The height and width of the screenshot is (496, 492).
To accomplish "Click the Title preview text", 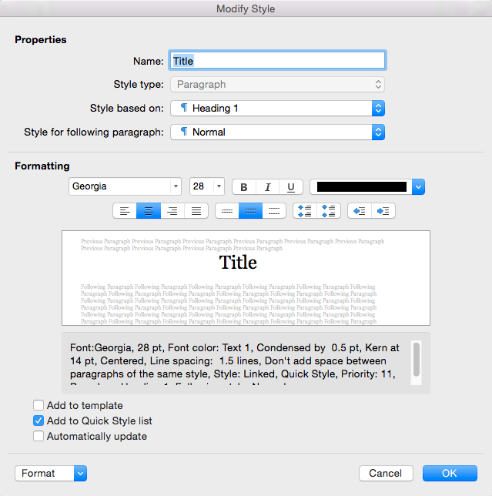I will tap(238, 263).
